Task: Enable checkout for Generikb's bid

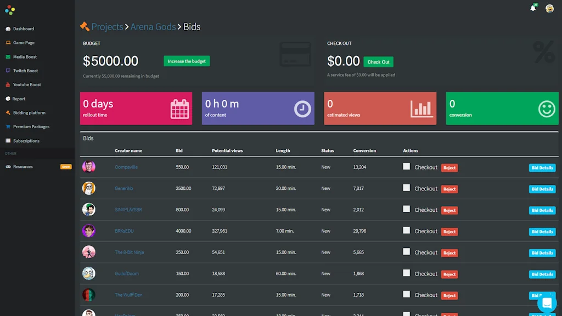Action: (406, 188)
